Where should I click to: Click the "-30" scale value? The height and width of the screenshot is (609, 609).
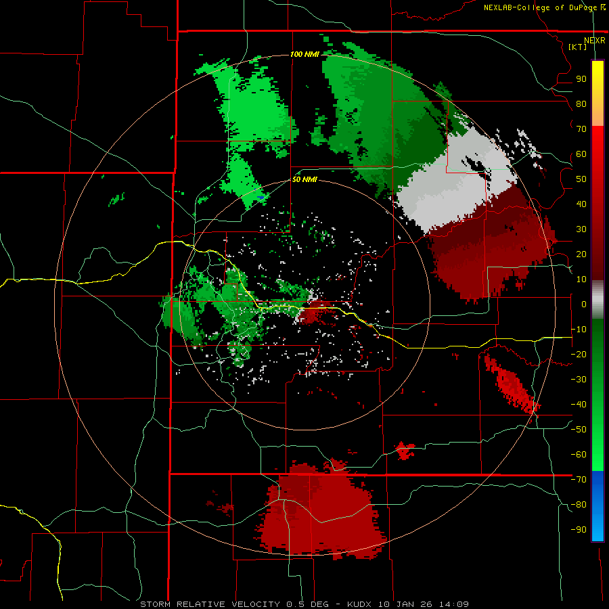(579, 380)
